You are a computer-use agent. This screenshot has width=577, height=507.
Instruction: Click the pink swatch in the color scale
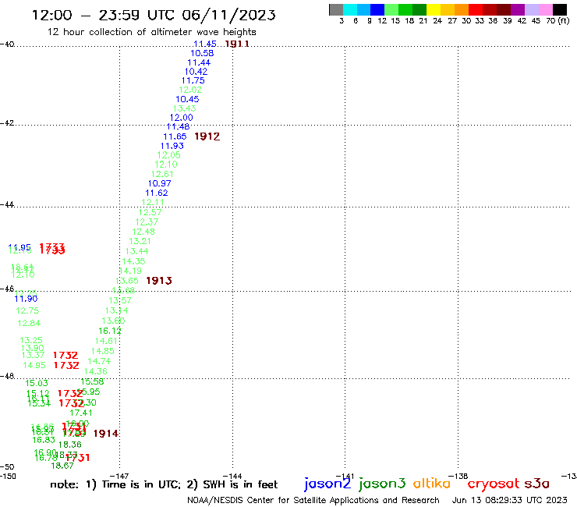(545, 9)
